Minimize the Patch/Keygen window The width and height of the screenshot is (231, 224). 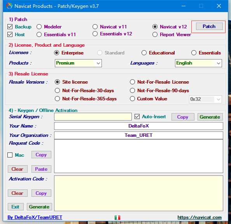click(184, 6)
